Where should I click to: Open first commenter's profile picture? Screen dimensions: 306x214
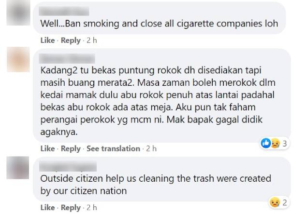[x=18, y=13]
